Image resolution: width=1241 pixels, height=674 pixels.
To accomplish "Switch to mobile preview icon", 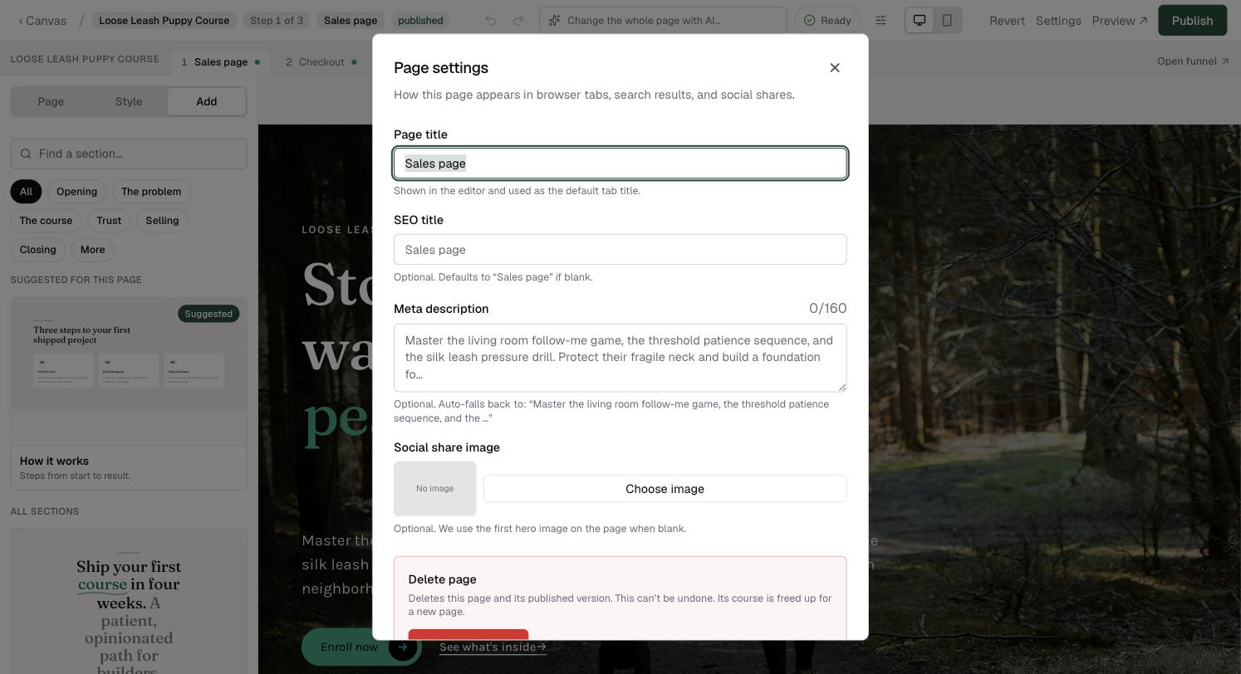I will tap(947, 20).
